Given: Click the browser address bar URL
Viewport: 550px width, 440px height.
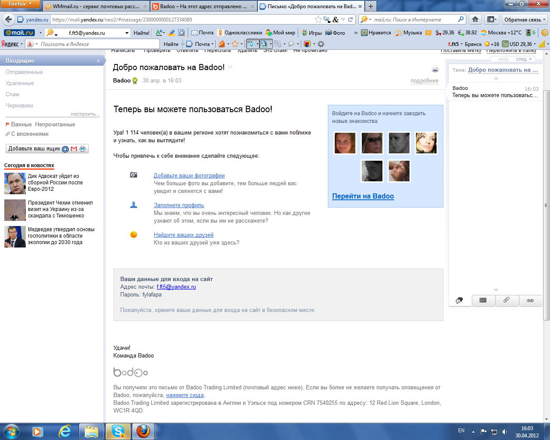Looking at the screenshot, I should pos(183,19).
